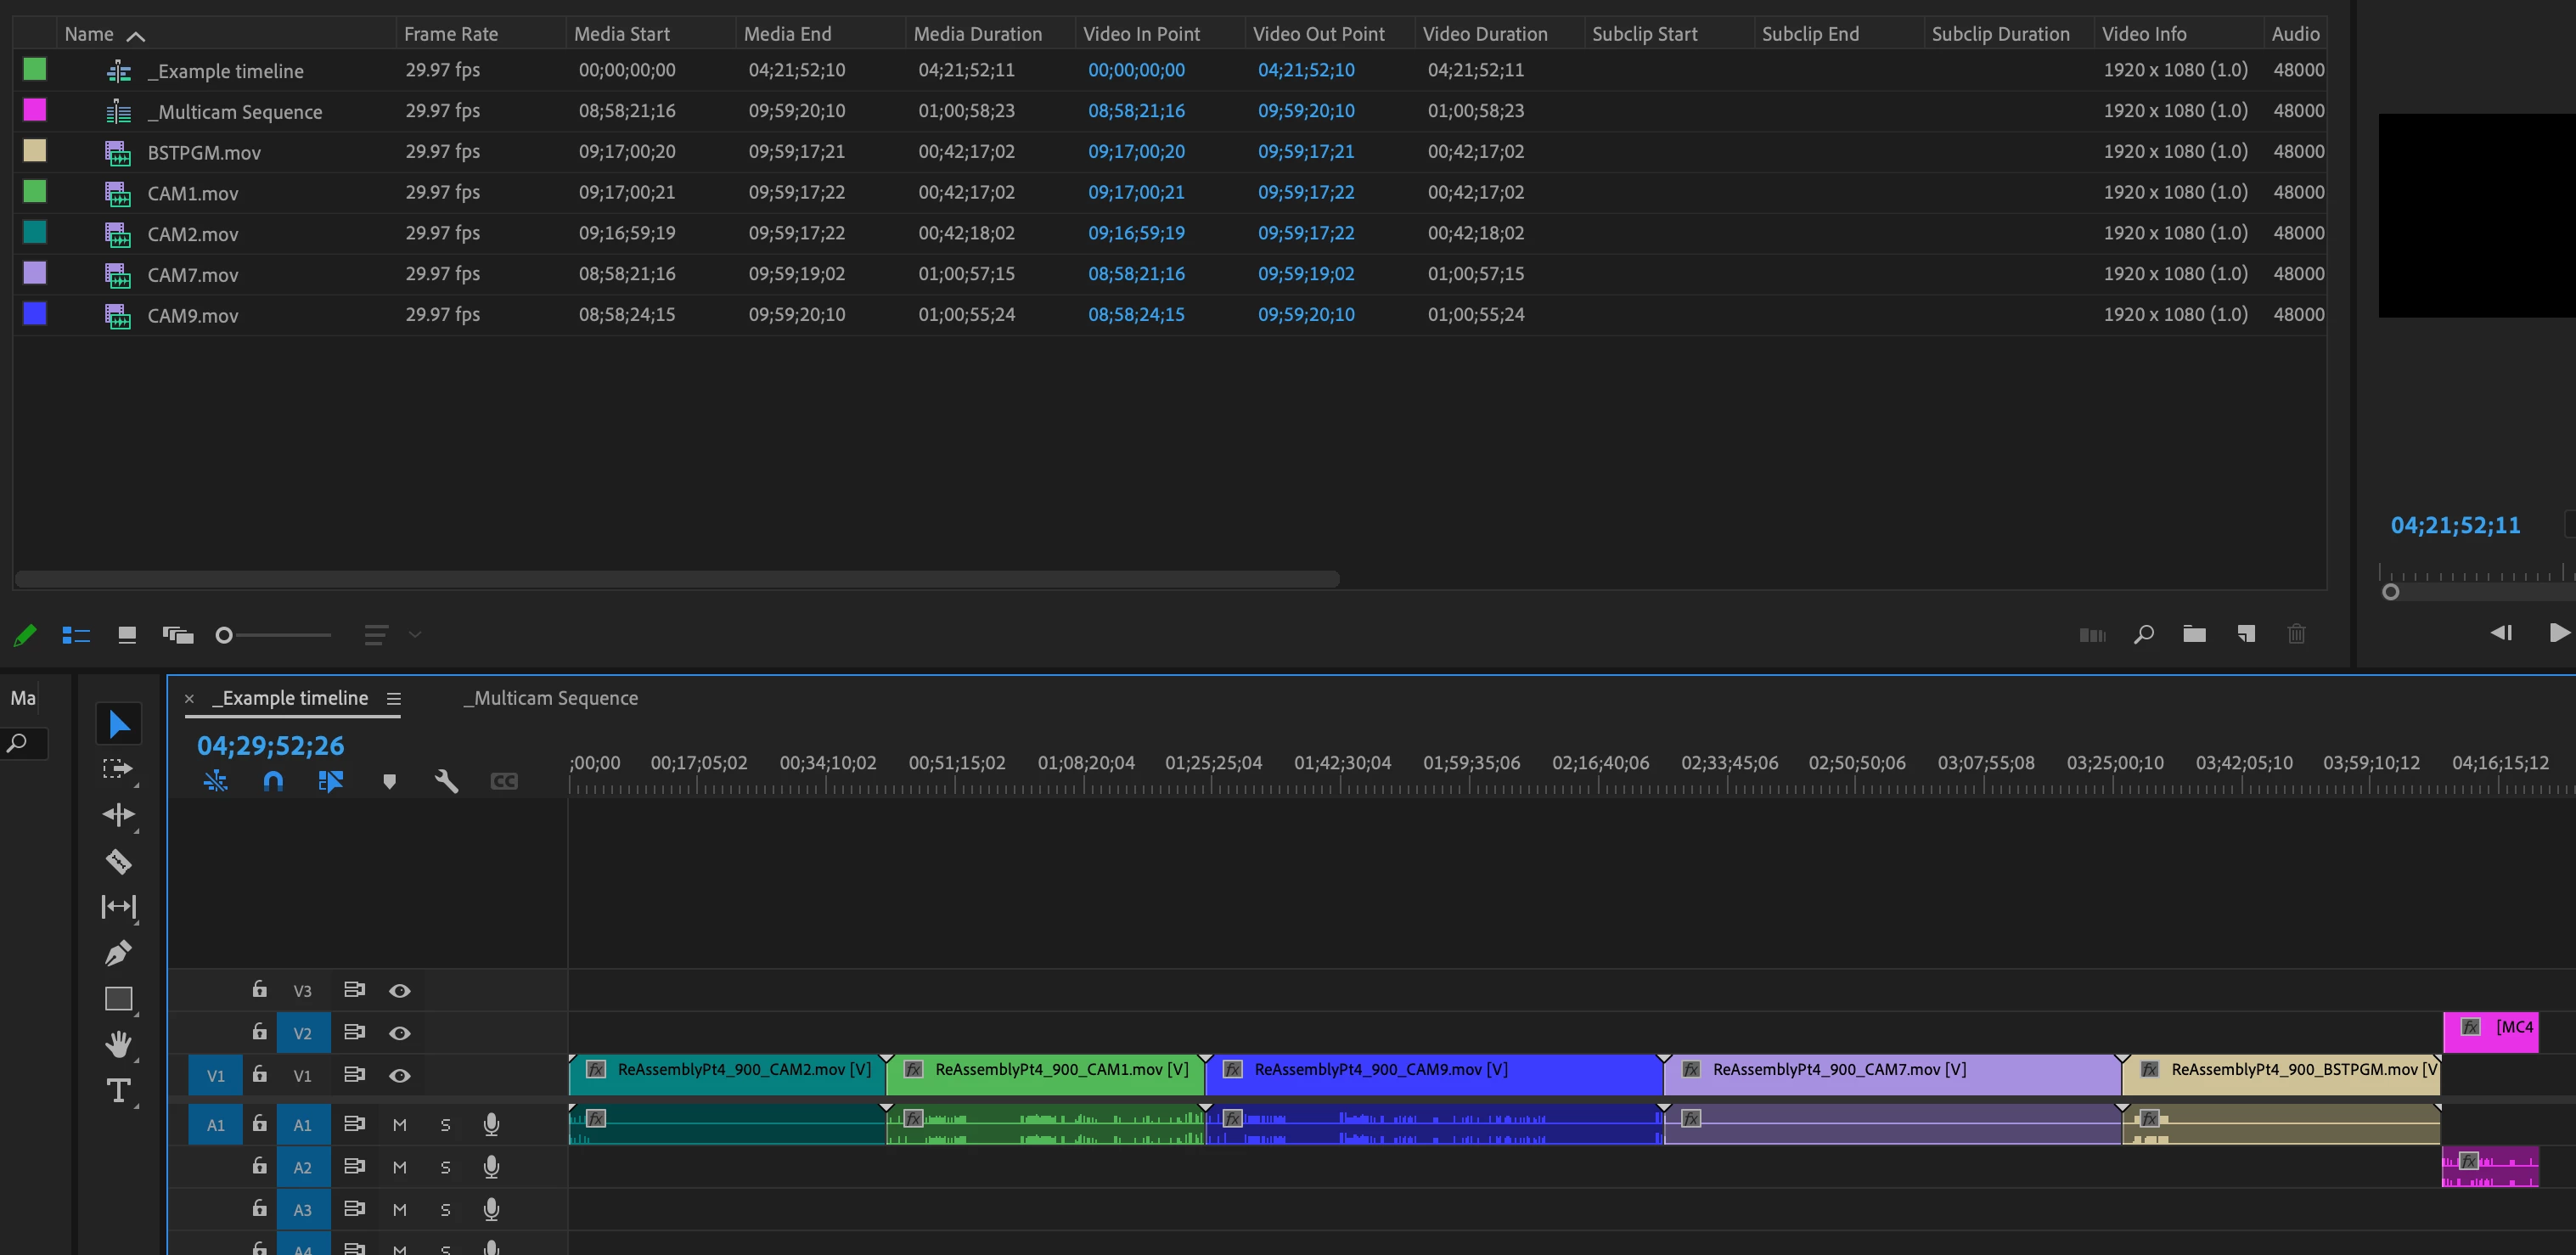Toggle lock on V3 track

[259, 989]
